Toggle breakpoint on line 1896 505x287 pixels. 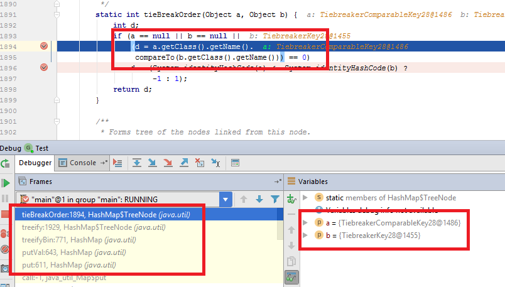click(x=44, y=67)
